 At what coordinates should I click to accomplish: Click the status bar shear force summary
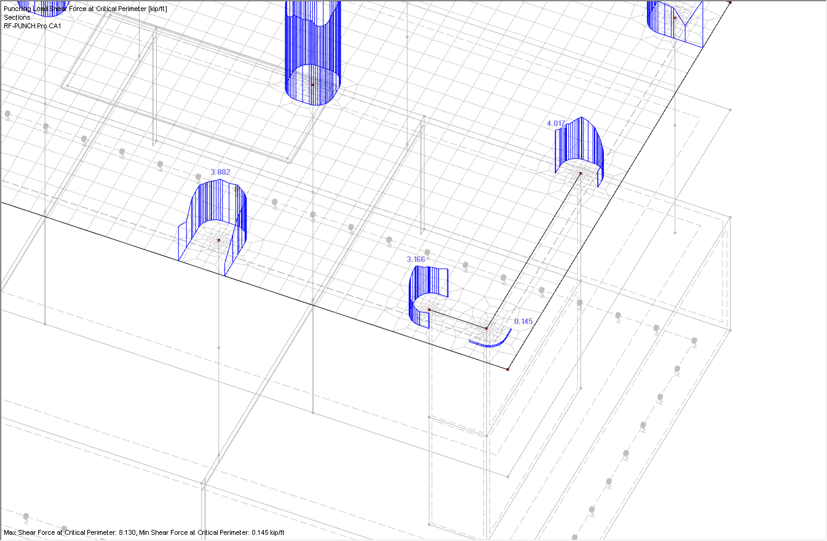click(x=143, y=534)
